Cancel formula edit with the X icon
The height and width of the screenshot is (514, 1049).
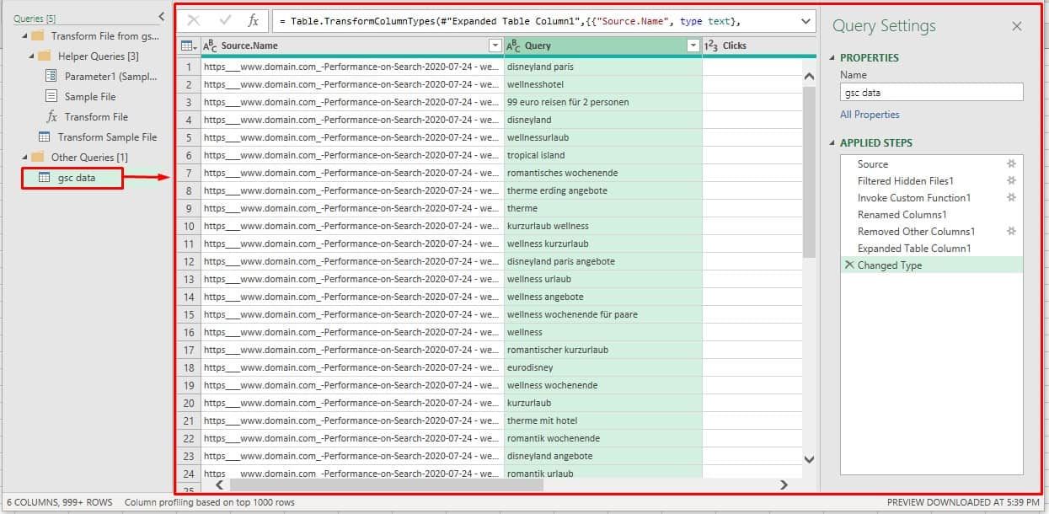(x=194, y=21)
